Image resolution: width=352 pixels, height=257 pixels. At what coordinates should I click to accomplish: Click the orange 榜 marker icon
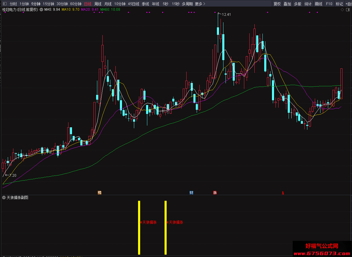tap(99, 192)
